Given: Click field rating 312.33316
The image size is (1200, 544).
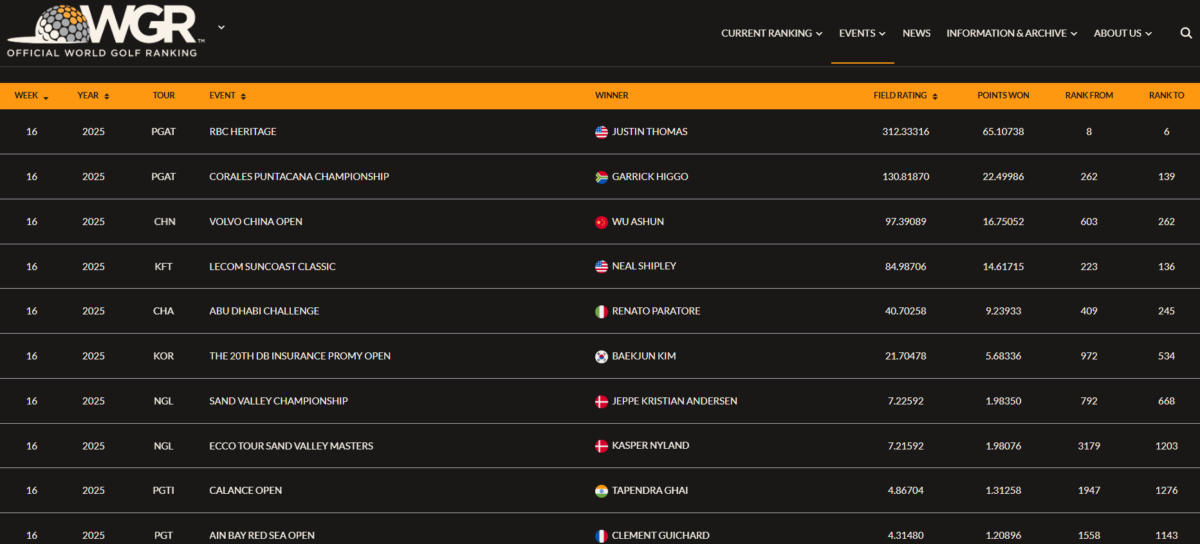Looking at the screenshot, I should (905, 131).
